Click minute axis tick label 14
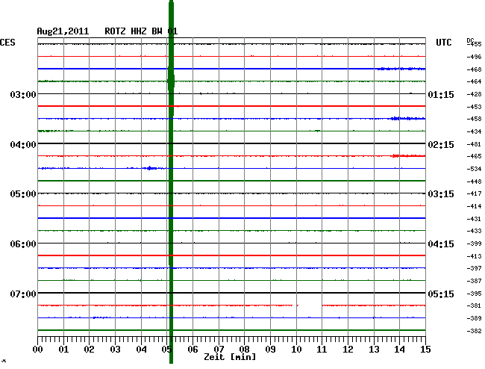The image size is (485, 369). pyautogui.click(x=399, y=350)
